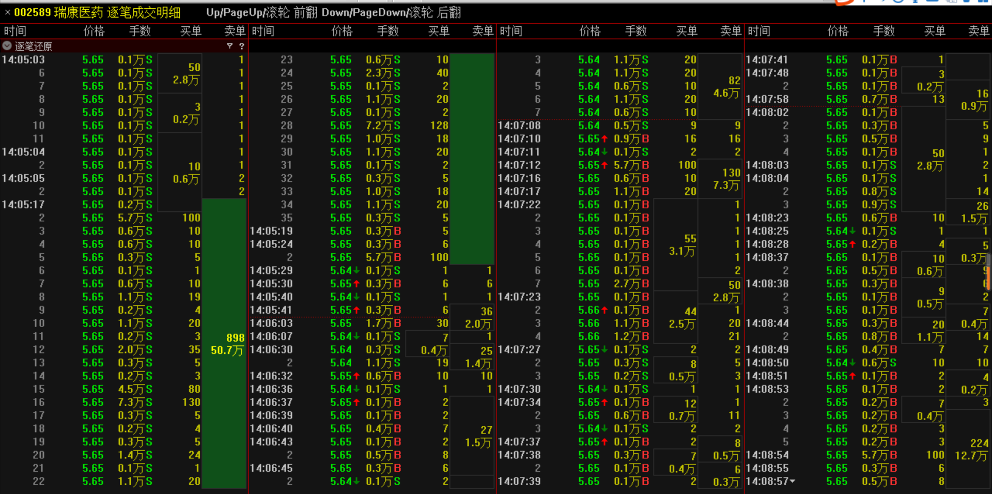Image resolution: width=992 pixels, height=494 pixels.
Task: Click red up arrow at 14:07:23 5.66 price
Action: click(x=605, y=310)
